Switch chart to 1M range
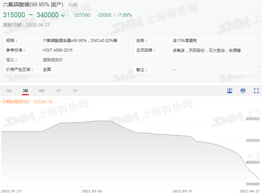 coord(9,91)
